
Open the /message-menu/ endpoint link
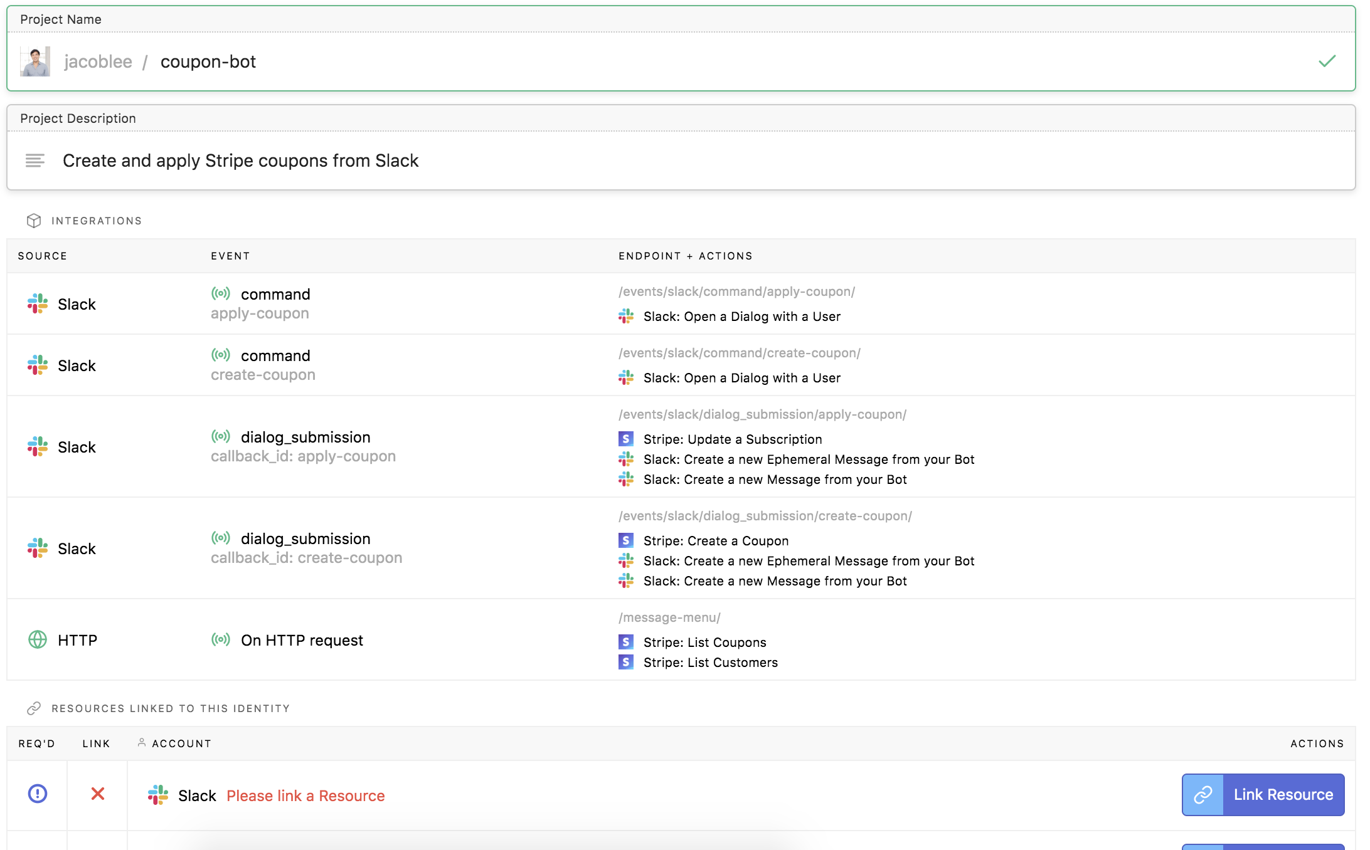[x=669, y=617]
